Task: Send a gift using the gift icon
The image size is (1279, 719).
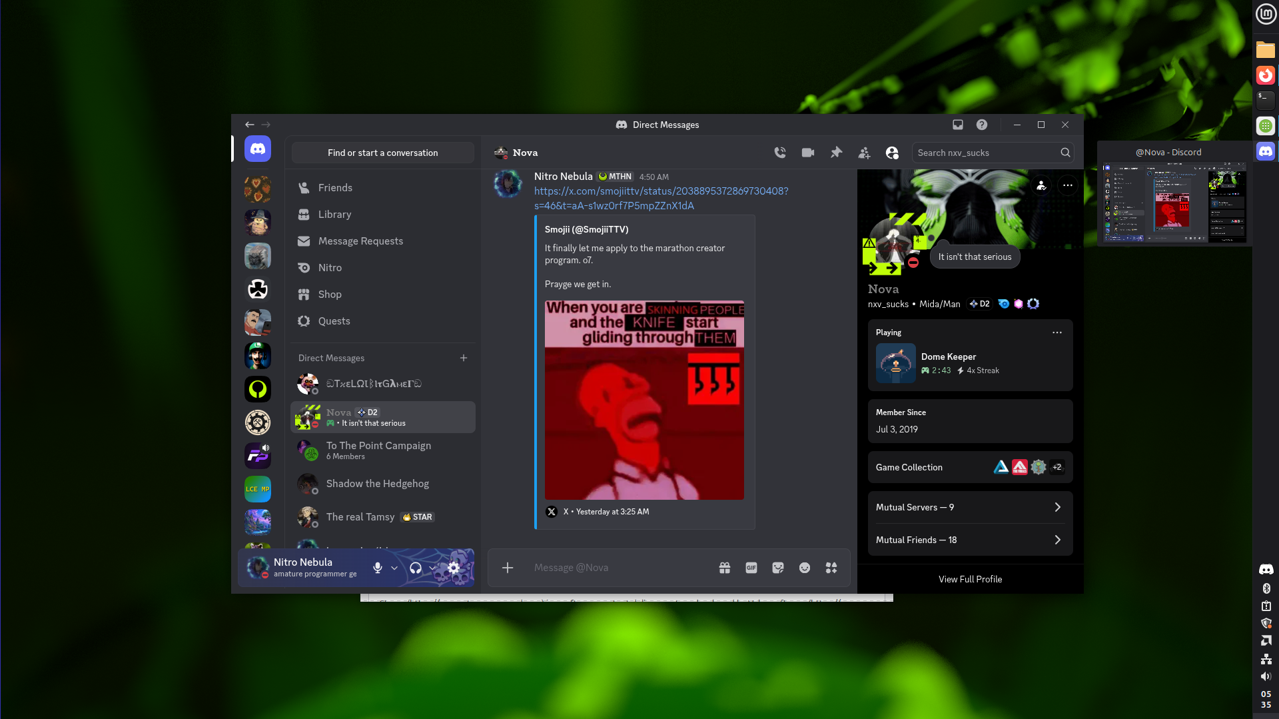Action: [725, 568]
